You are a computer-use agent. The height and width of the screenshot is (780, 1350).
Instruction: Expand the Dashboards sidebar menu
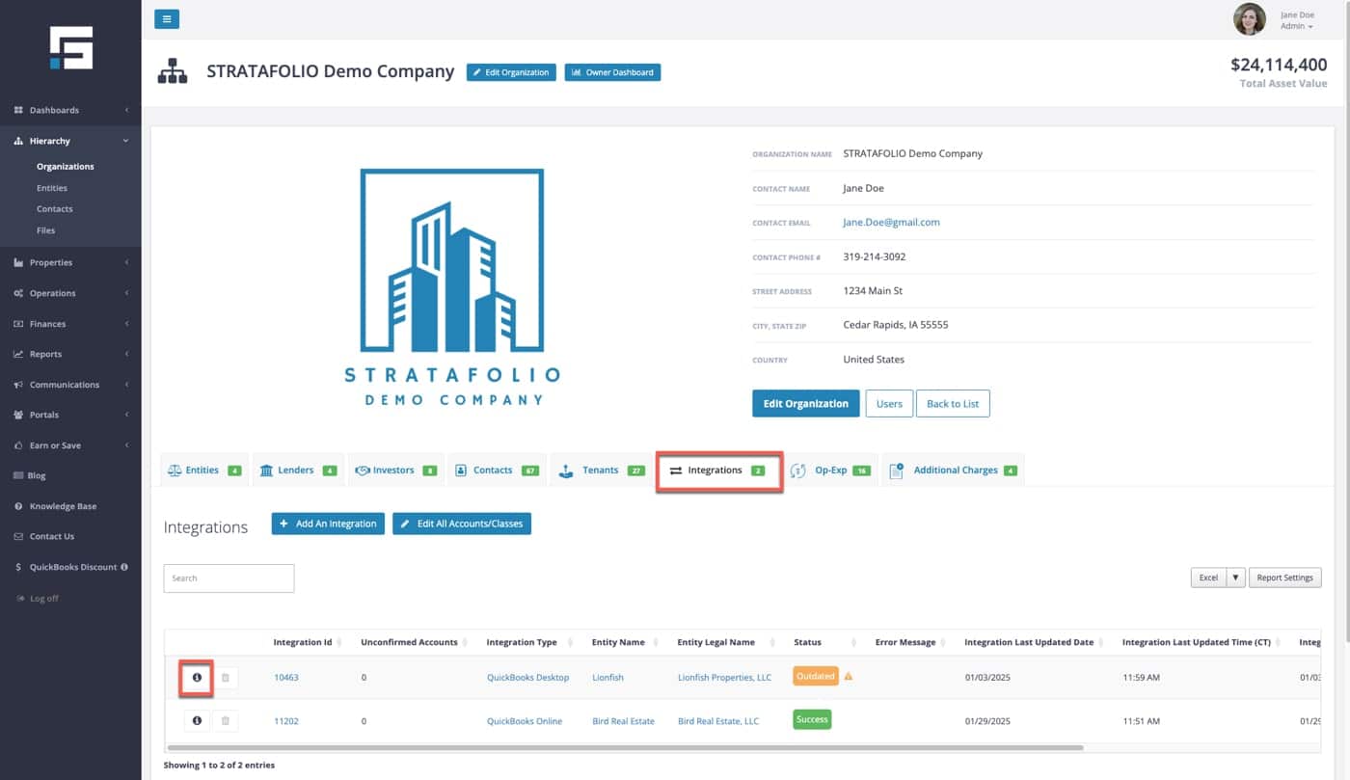pyautogui.click(x=70, y=110)
